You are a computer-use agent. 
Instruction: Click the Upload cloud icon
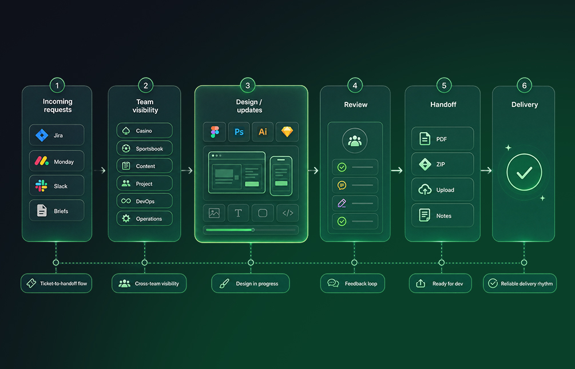click(425, 189)
